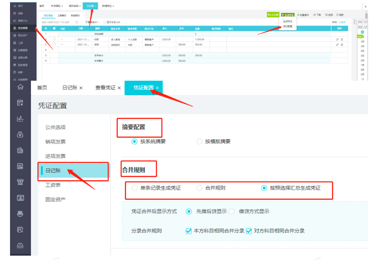Click vertical scrollbar at right edge
This screenshot has height=260, width=389.
(x=366, y=17)
